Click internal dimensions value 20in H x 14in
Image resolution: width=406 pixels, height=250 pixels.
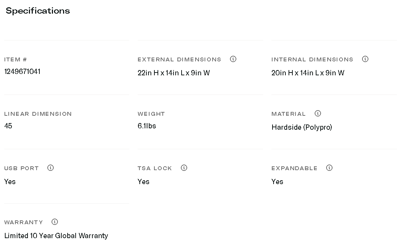coord(308,73)
